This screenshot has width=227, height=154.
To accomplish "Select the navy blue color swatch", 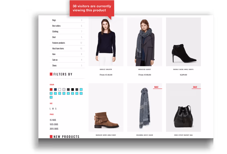I will [x=55, y=90].
